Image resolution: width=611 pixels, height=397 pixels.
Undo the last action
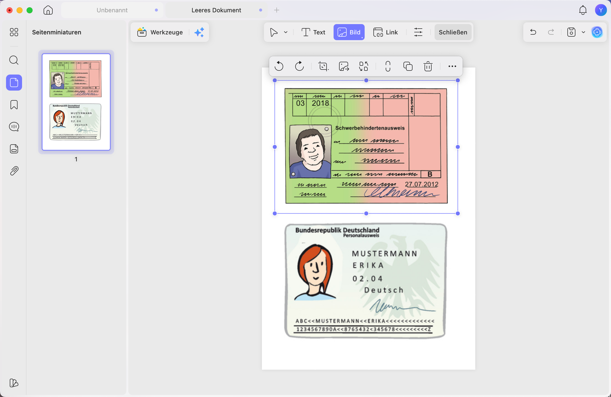[533, 32]
